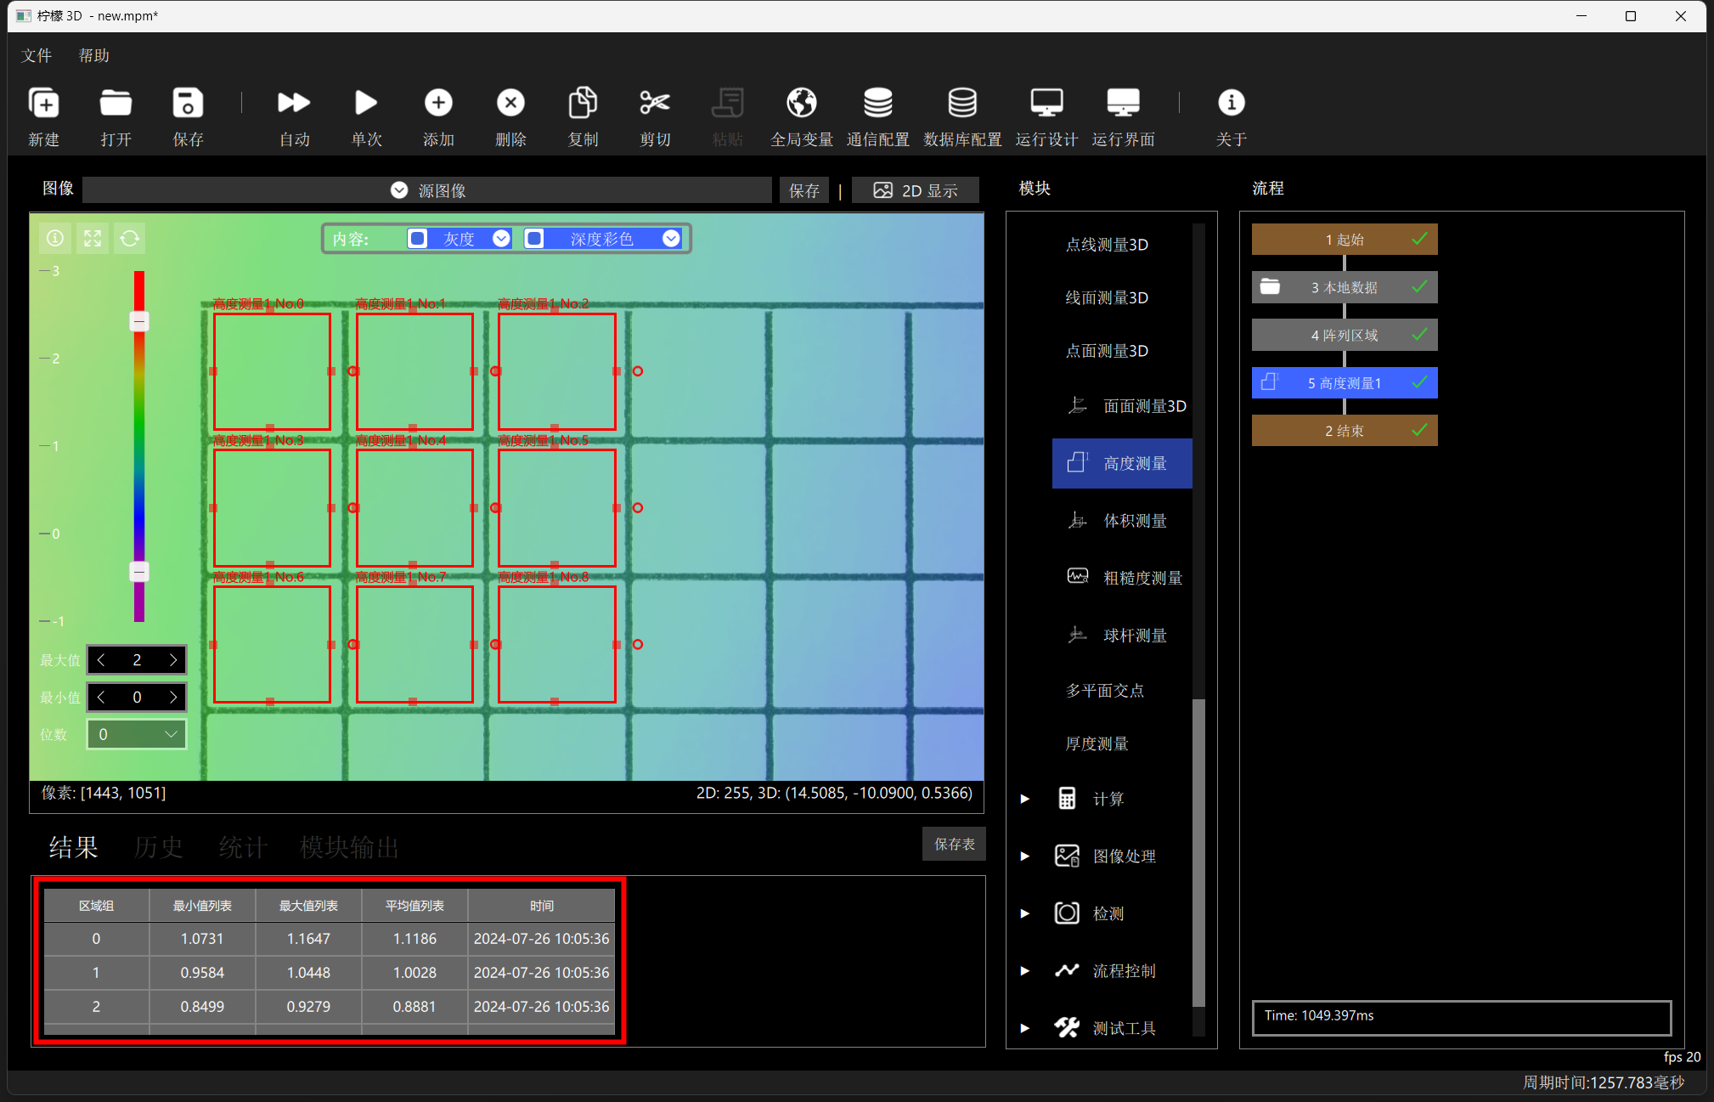Click the 剪切 (cut) scissors icon
This screenshot has height=1102, width=1714.
[x=655, y=103]
